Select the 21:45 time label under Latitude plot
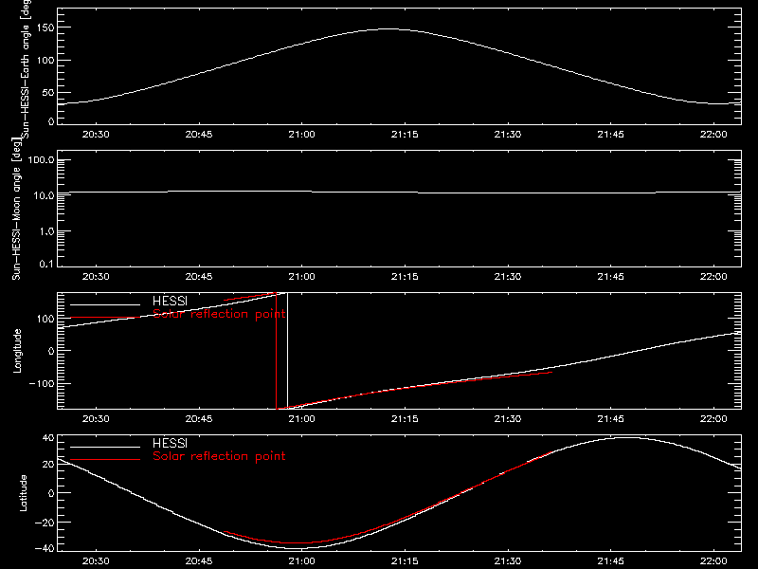The height and width of the screenshot is (569, 758). coord(610,561)
